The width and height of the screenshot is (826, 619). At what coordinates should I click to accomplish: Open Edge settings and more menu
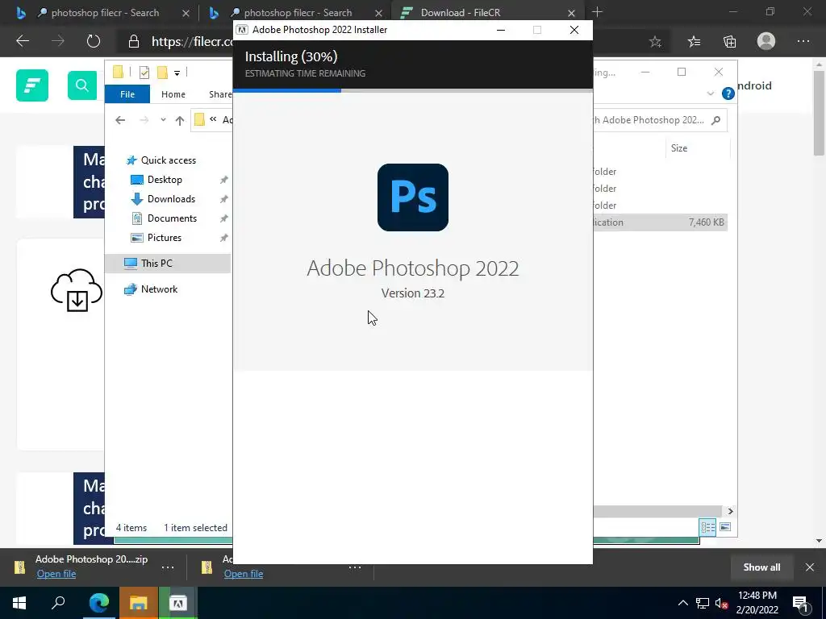coord(803,41)
